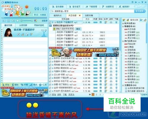Download the 孙楠 song via arrow icon
Screen dimensions: 148x119
click(x=116, y=84)
